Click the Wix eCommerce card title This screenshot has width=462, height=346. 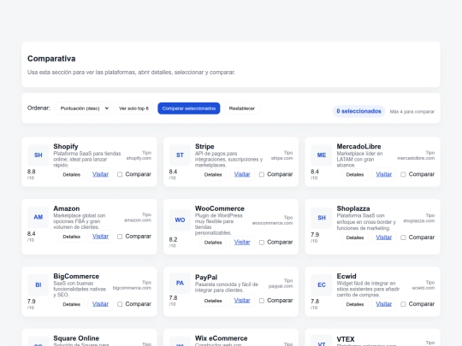coord(222,338)
